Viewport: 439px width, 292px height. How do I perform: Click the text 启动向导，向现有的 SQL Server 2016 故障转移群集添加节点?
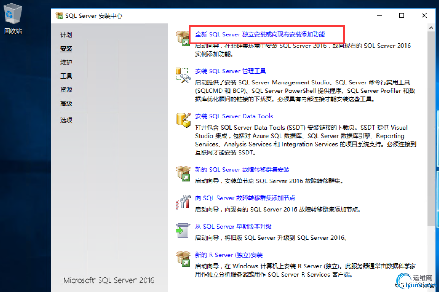point(278,210)
